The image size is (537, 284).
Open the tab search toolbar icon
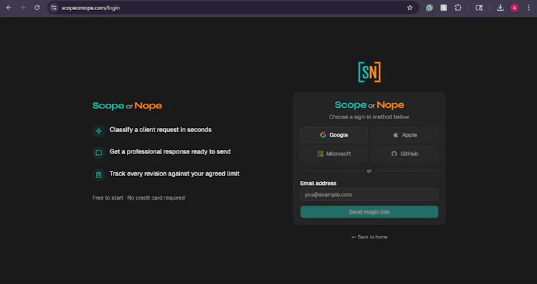(x=479, y=7)
